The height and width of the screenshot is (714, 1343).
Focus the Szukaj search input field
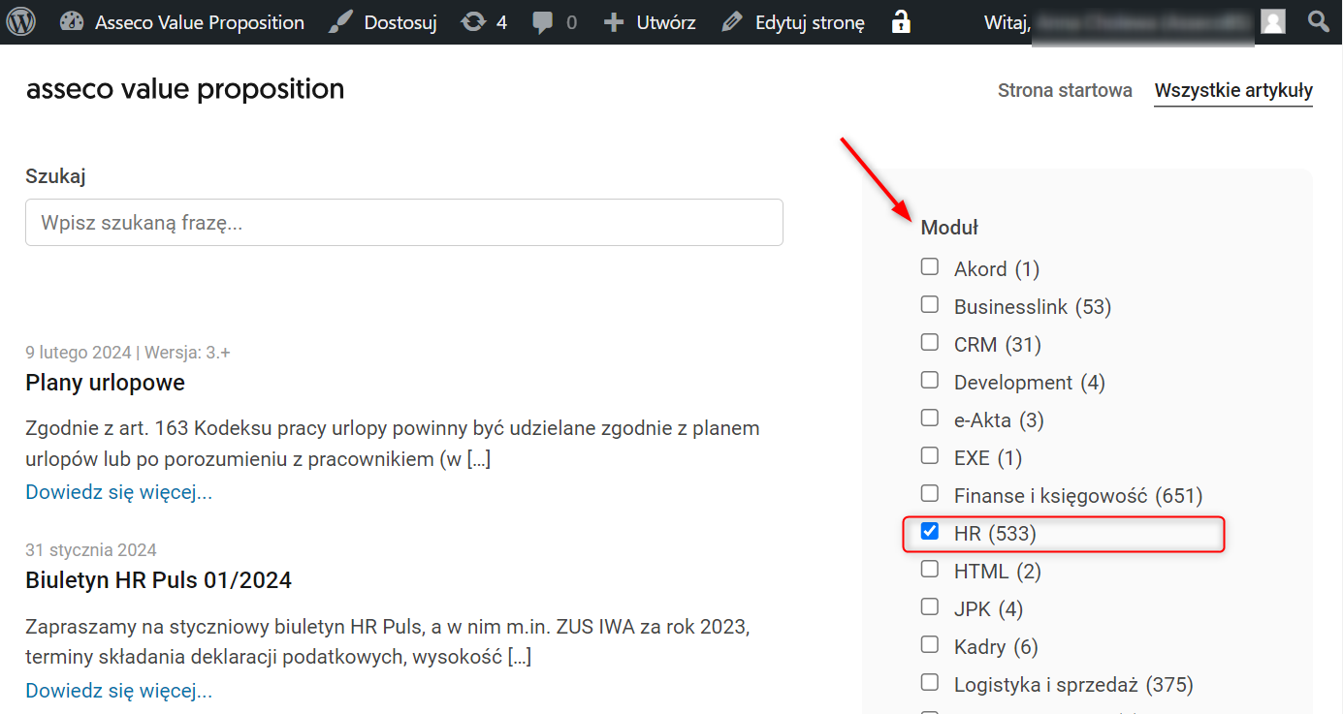click(403, 223)
